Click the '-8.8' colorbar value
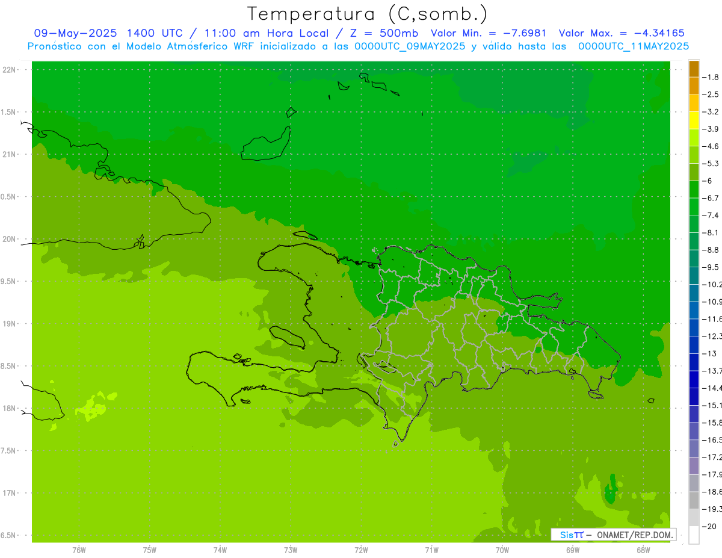Screen dimensions: 722x558 click(710, 250)
